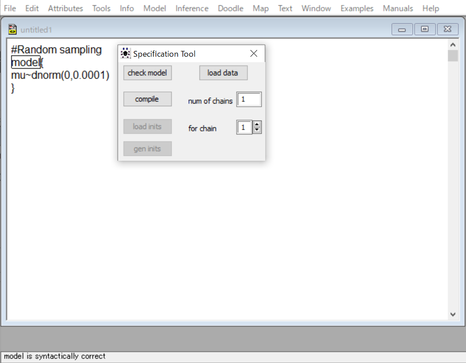Viewport: 466px width, 363px height.
Task: Open the Text menu
Action: (x=285, y=8)
